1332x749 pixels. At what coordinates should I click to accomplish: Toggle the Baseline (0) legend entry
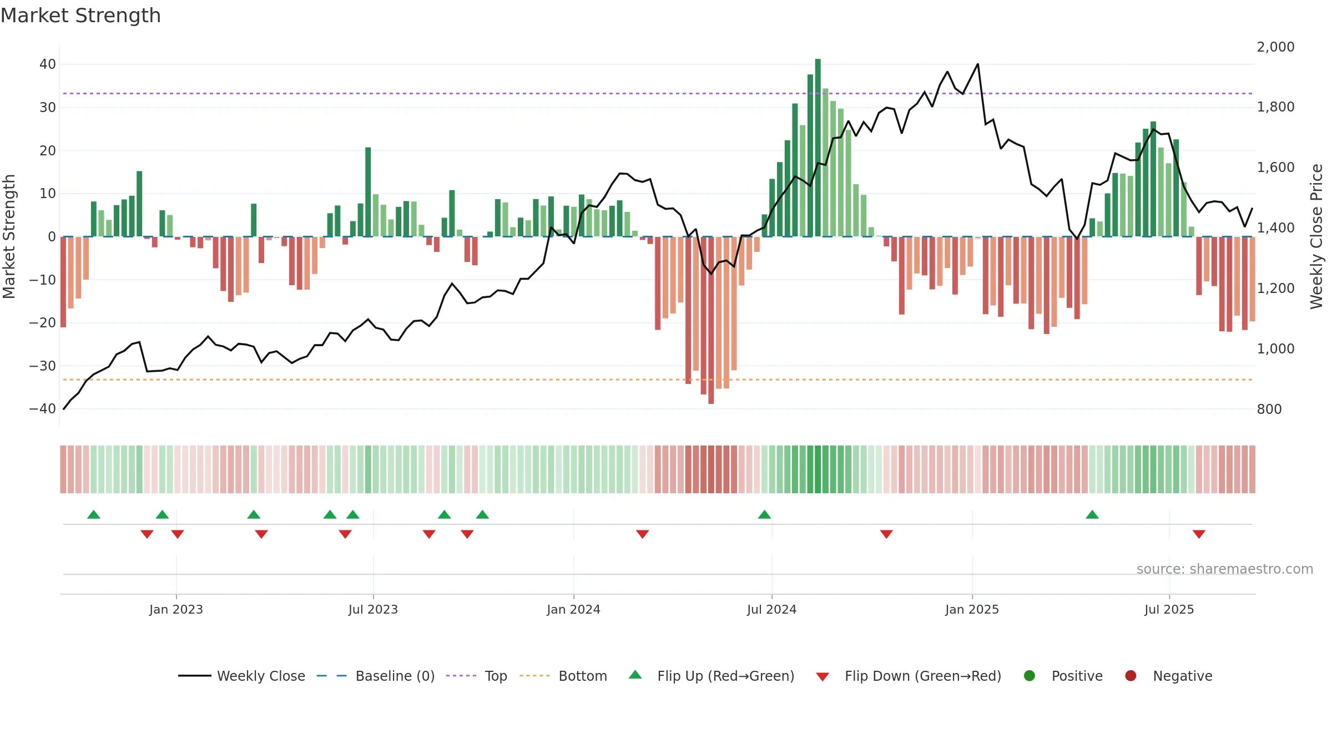pyautogui.click(x=376, y=676)
